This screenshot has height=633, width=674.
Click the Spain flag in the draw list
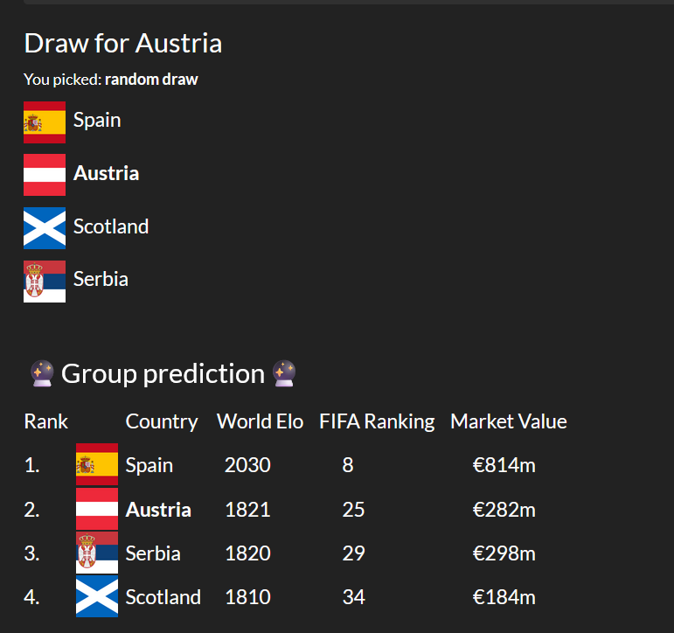(45, 122)
